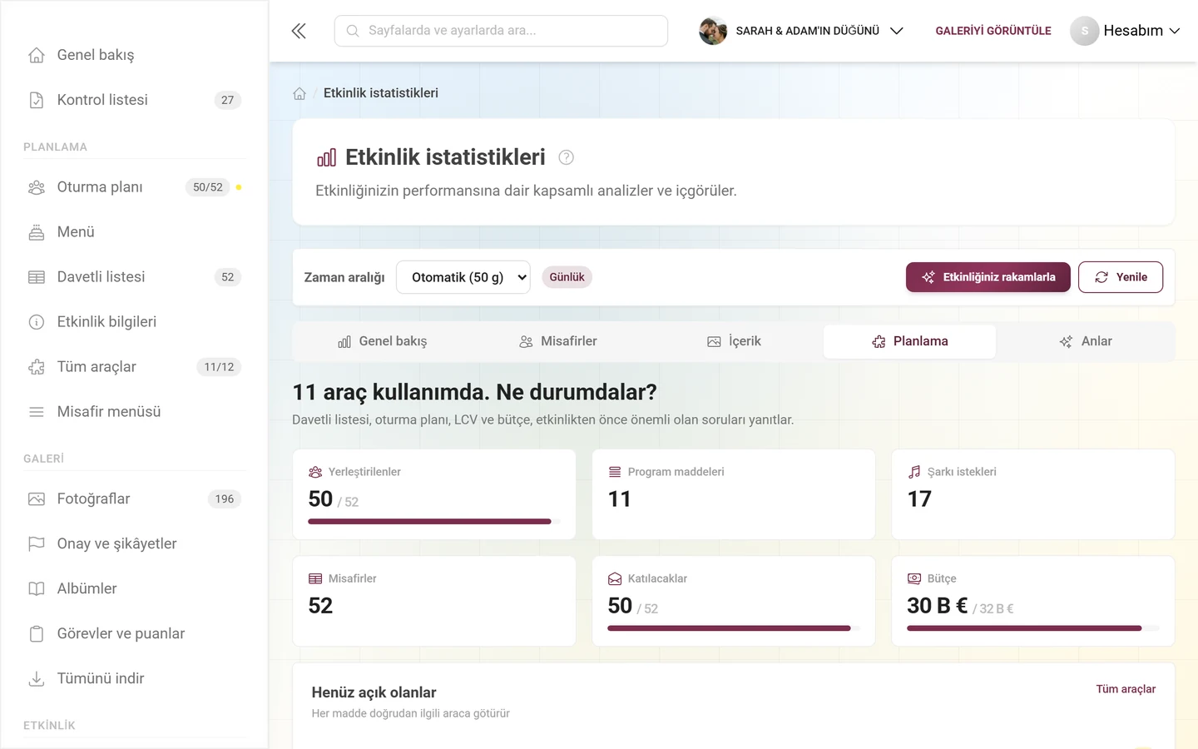
Task: Collapse sidebar with double-chevron icon
Action: 299,31
